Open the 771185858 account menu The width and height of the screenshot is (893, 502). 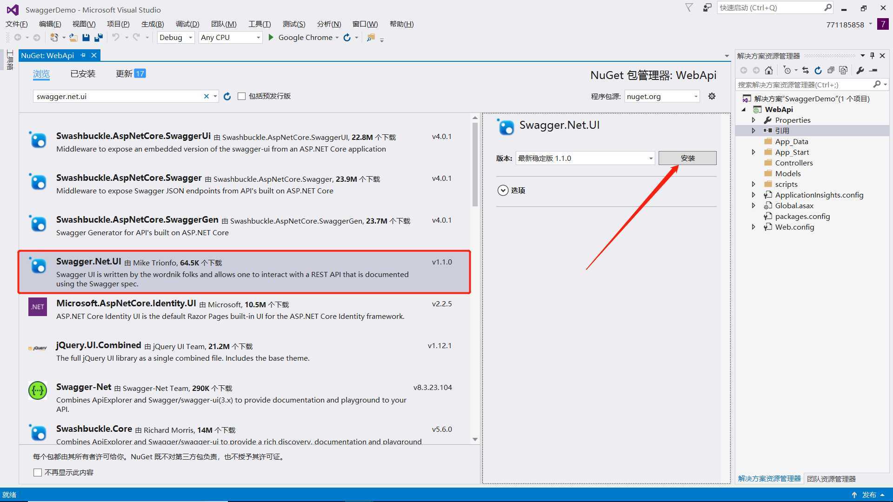(848, 25)
